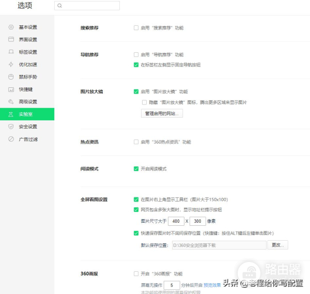Click the 标签设置 tab icon
Image resolution: width=310 pixels, height=294 pixels.
(11, 52)
